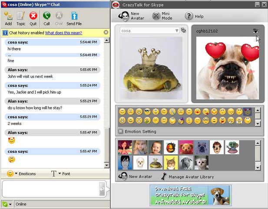This screenshot has width=268, height=209.
Task: Click the mute icon beside cosa dropdown
Action: click(183, 30)
